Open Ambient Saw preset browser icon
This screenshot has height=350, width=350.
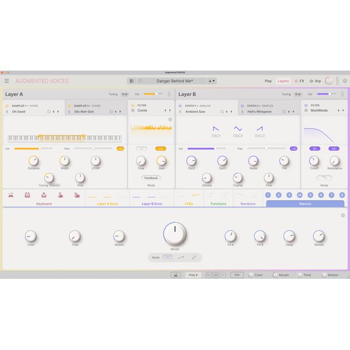pyautogui.click(x=222, y=111)
